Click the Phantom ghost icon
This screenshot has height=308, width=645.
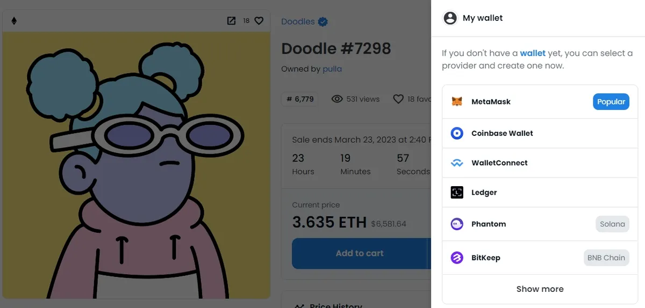[x=457, y=224]
